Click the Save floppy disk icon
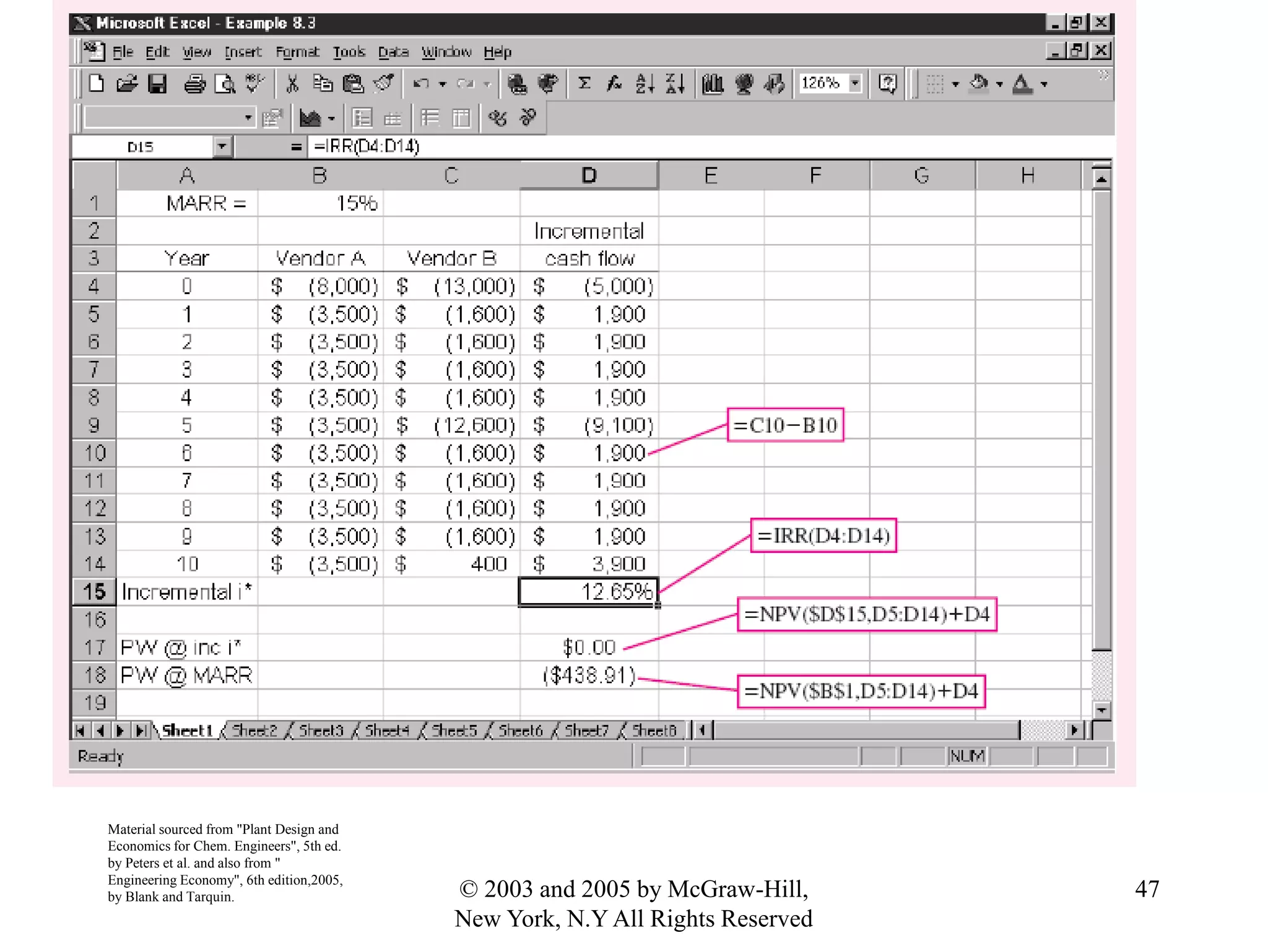Image resolution: width=1268 pixels, height=951 pixels. point(157,84)
